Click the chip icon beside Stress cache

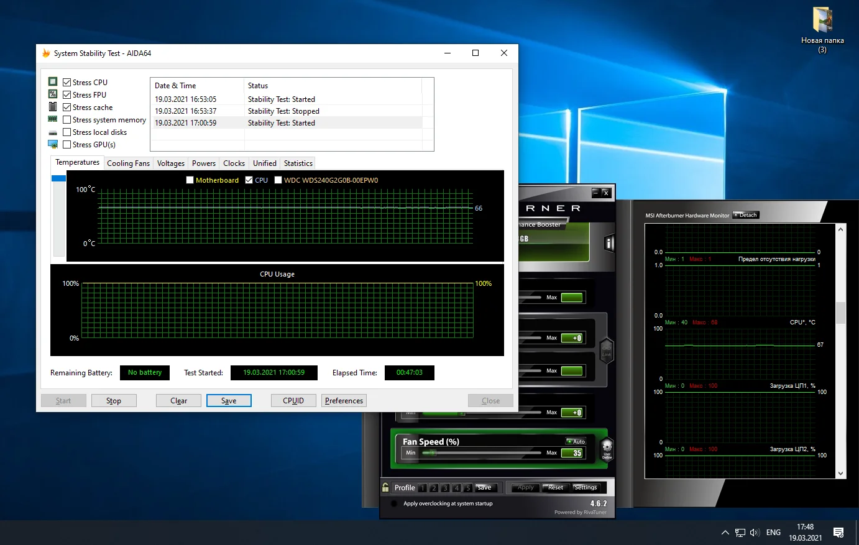point(53,107)
